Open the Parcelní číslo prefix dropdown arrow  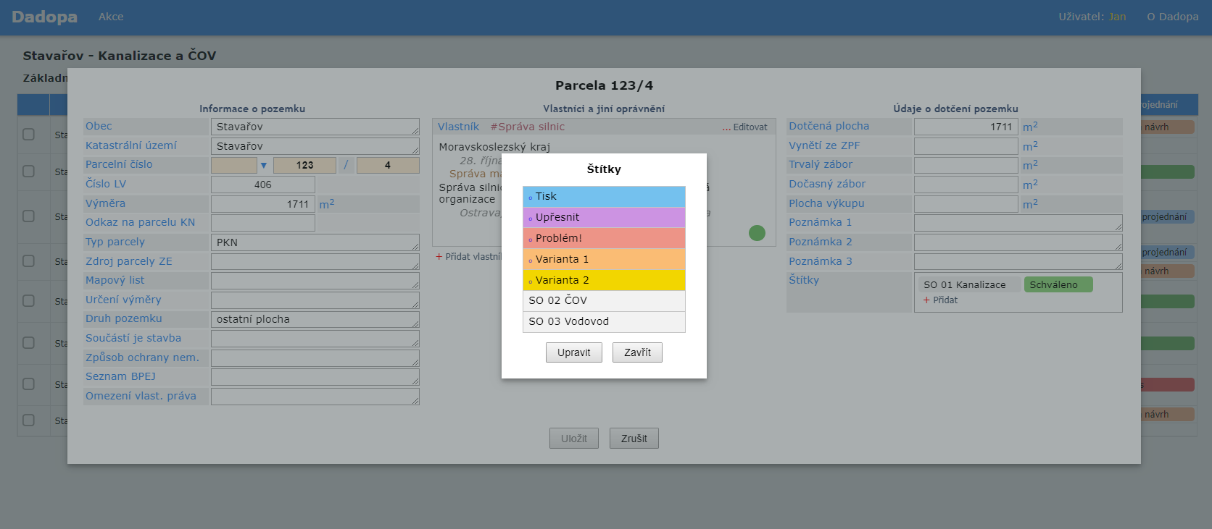click(x=264, y=166)
